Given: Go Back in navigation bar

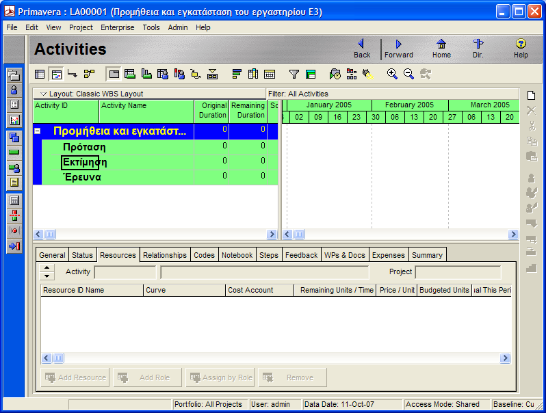Looking at the screenshot, I should point(362,49).
